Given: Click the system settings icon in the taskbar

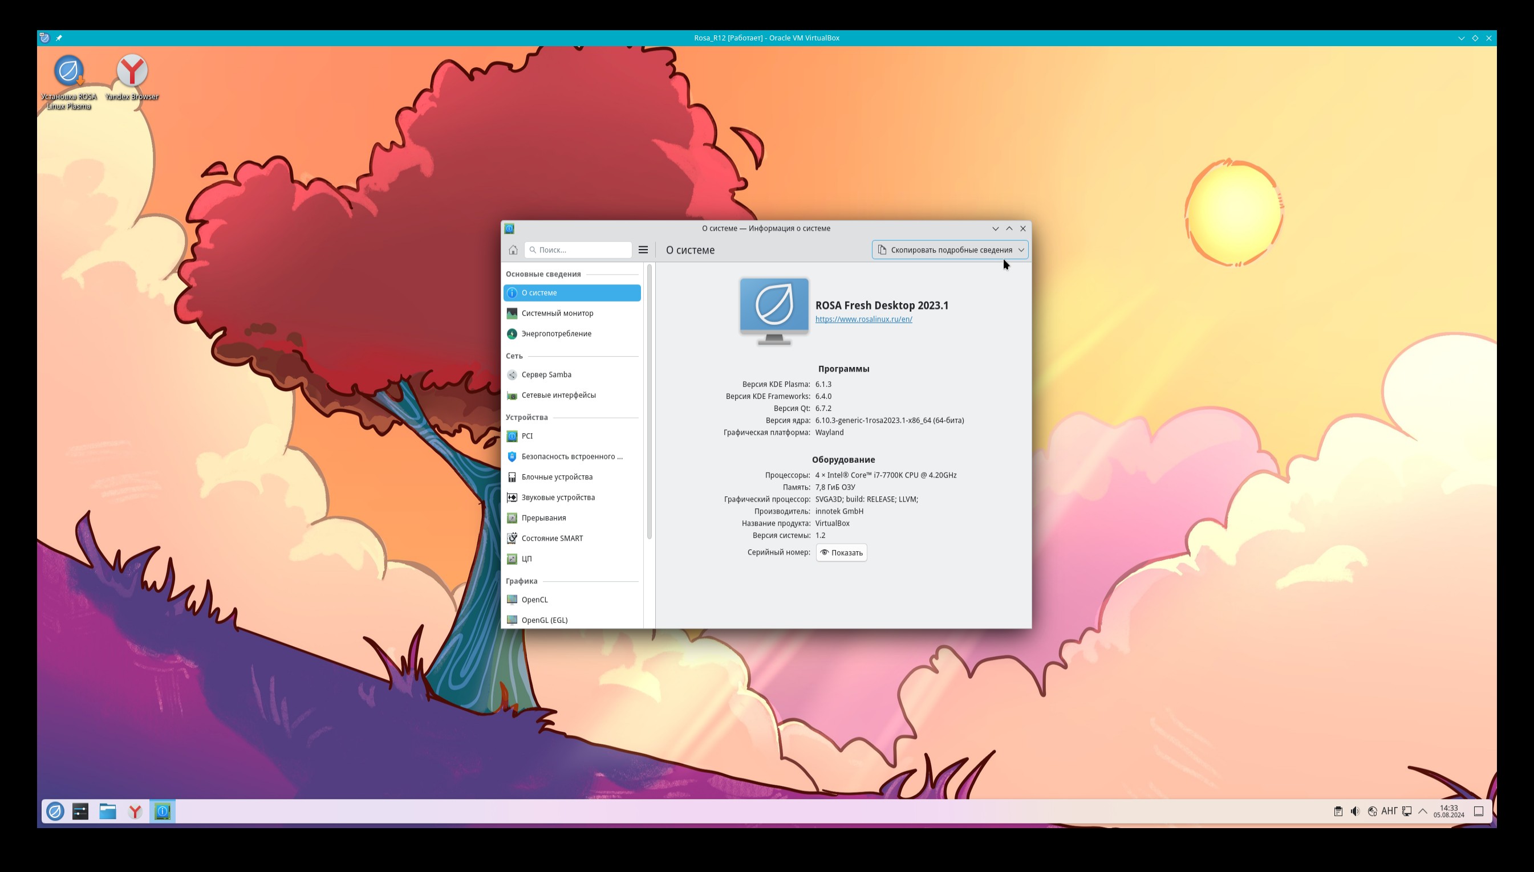Looking at the screenshot, I should (x=80, y=812).
